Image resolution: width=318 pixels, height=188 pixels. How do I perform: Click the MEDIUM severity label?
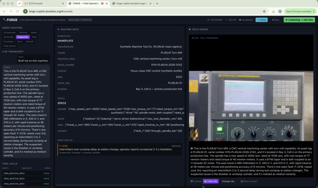click(x=176, y=146)
